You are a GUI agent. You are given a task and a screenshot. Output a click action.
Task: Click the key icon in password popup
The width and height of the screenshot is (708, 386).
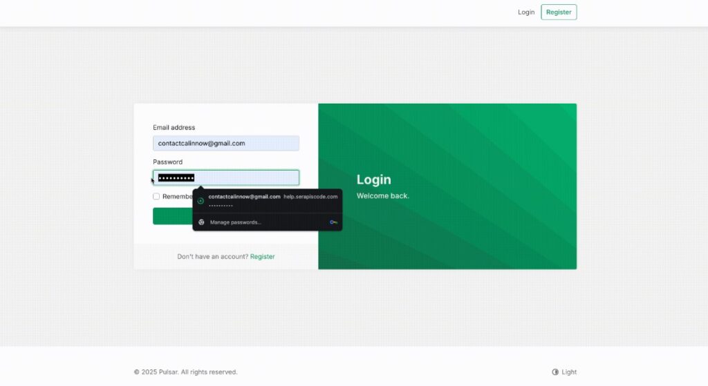pos(333,222)
